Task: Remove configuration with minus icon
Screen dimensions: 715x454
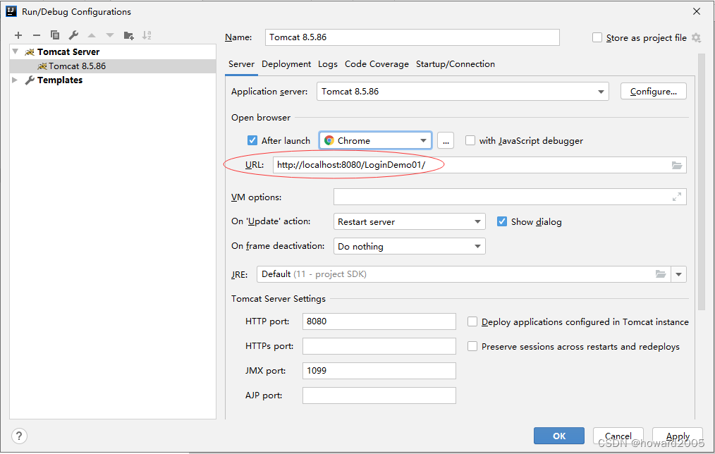Action: 37,35
